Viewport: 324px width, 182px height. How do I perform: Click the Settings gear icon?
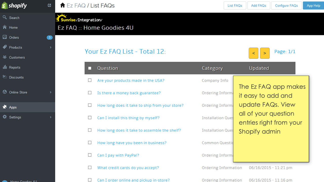click(5, 117)
